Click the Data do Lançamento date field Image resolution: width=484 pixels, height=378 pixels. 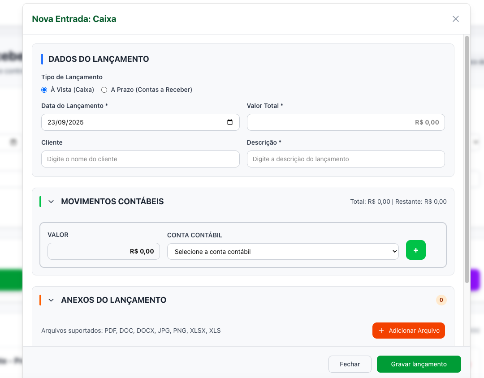130,122
